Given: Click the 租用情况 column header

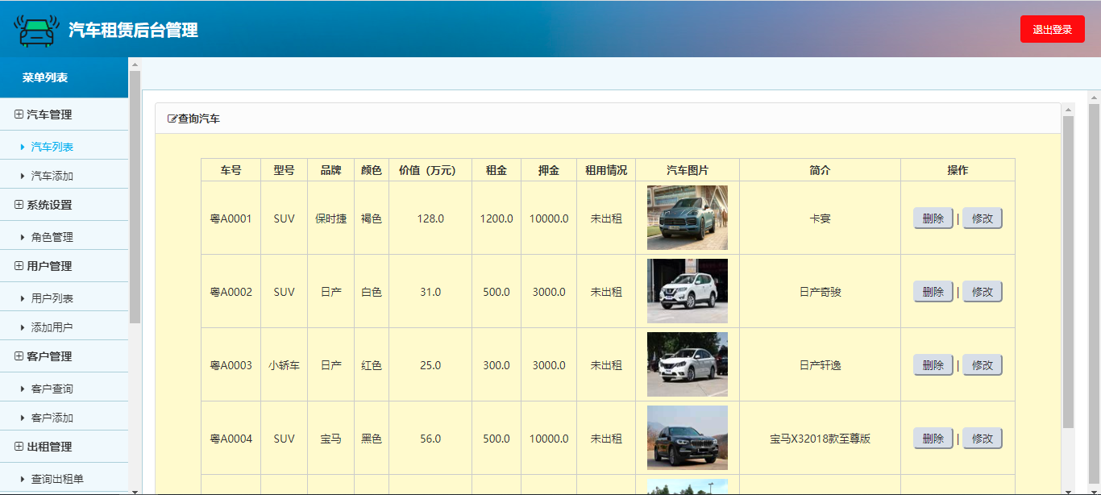Looking at the screenshot, I should (606, 170).
